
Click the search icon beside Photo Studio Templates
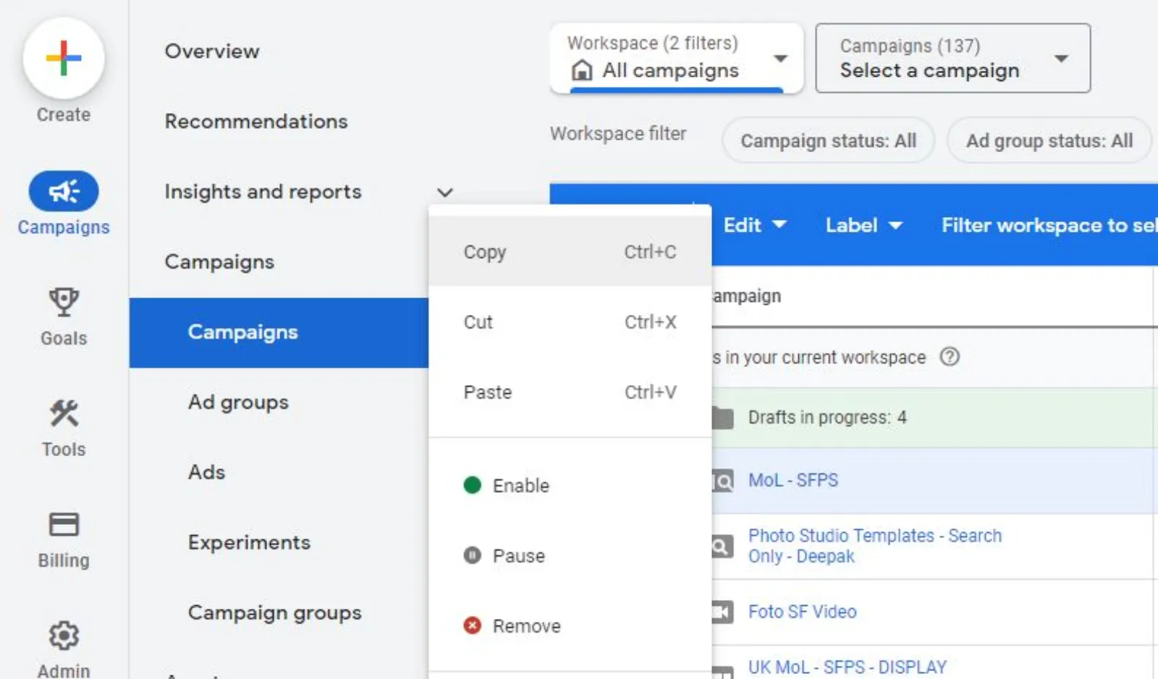tap(722, 546)
